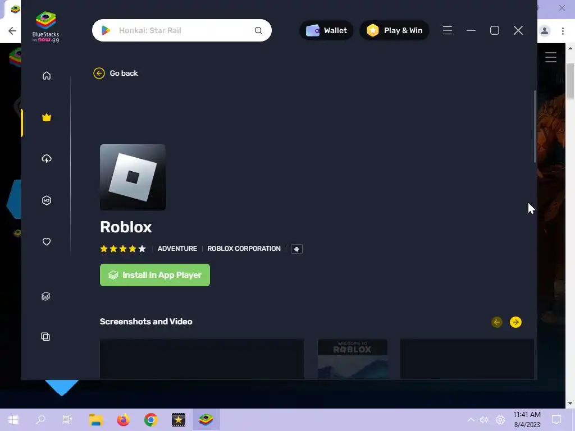Open the W3 hexagon sidebar icon

[47, 200]
